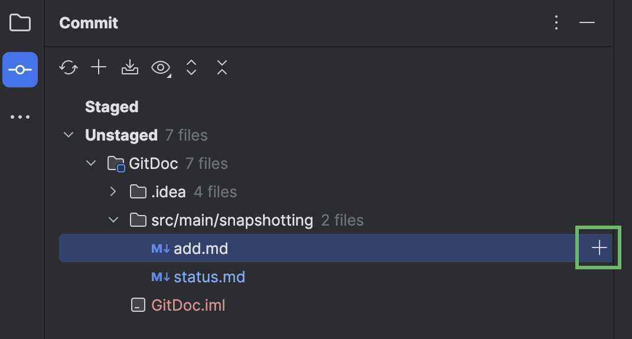Collapse the src/main/snapshotting folder chevron

coord(113,220)
